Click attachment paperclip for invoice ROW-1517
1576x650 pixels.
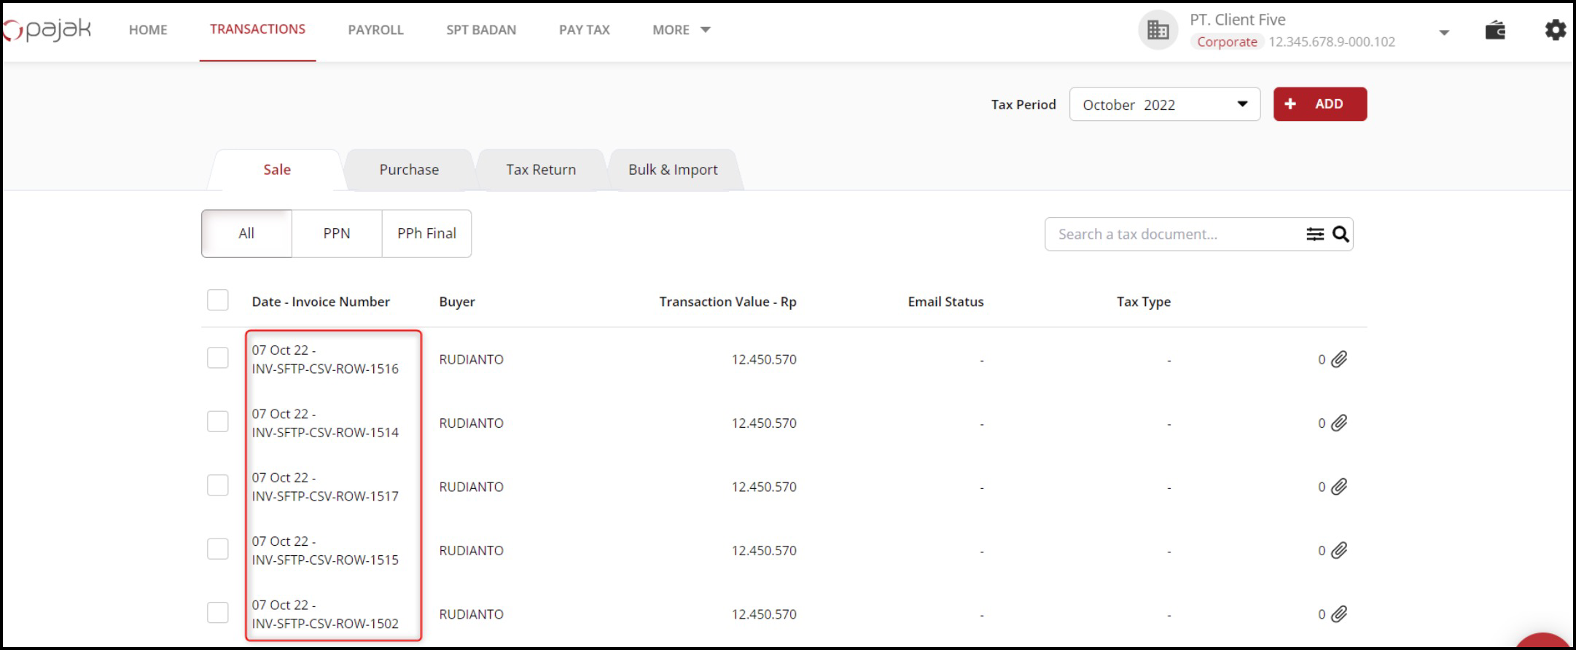1339,487
